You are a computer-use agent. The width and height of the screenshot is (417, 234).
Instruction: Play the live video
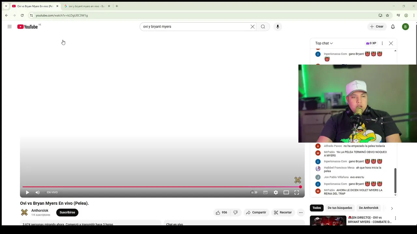coord(27,192)
